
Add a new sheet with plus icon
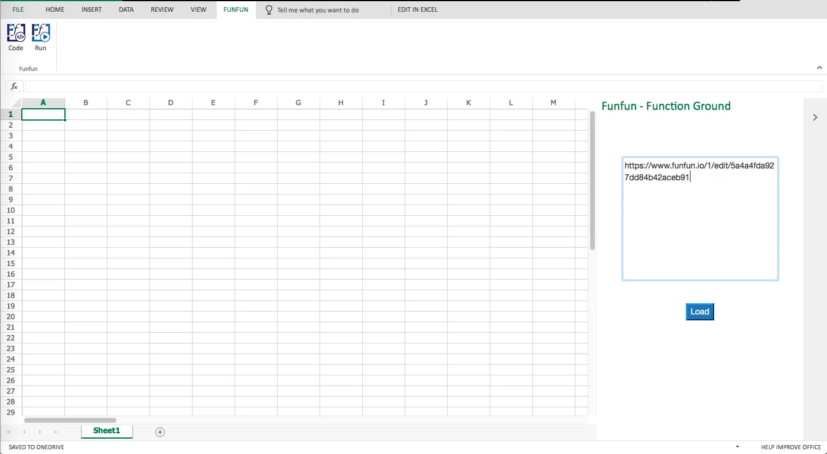coord(159,432)
